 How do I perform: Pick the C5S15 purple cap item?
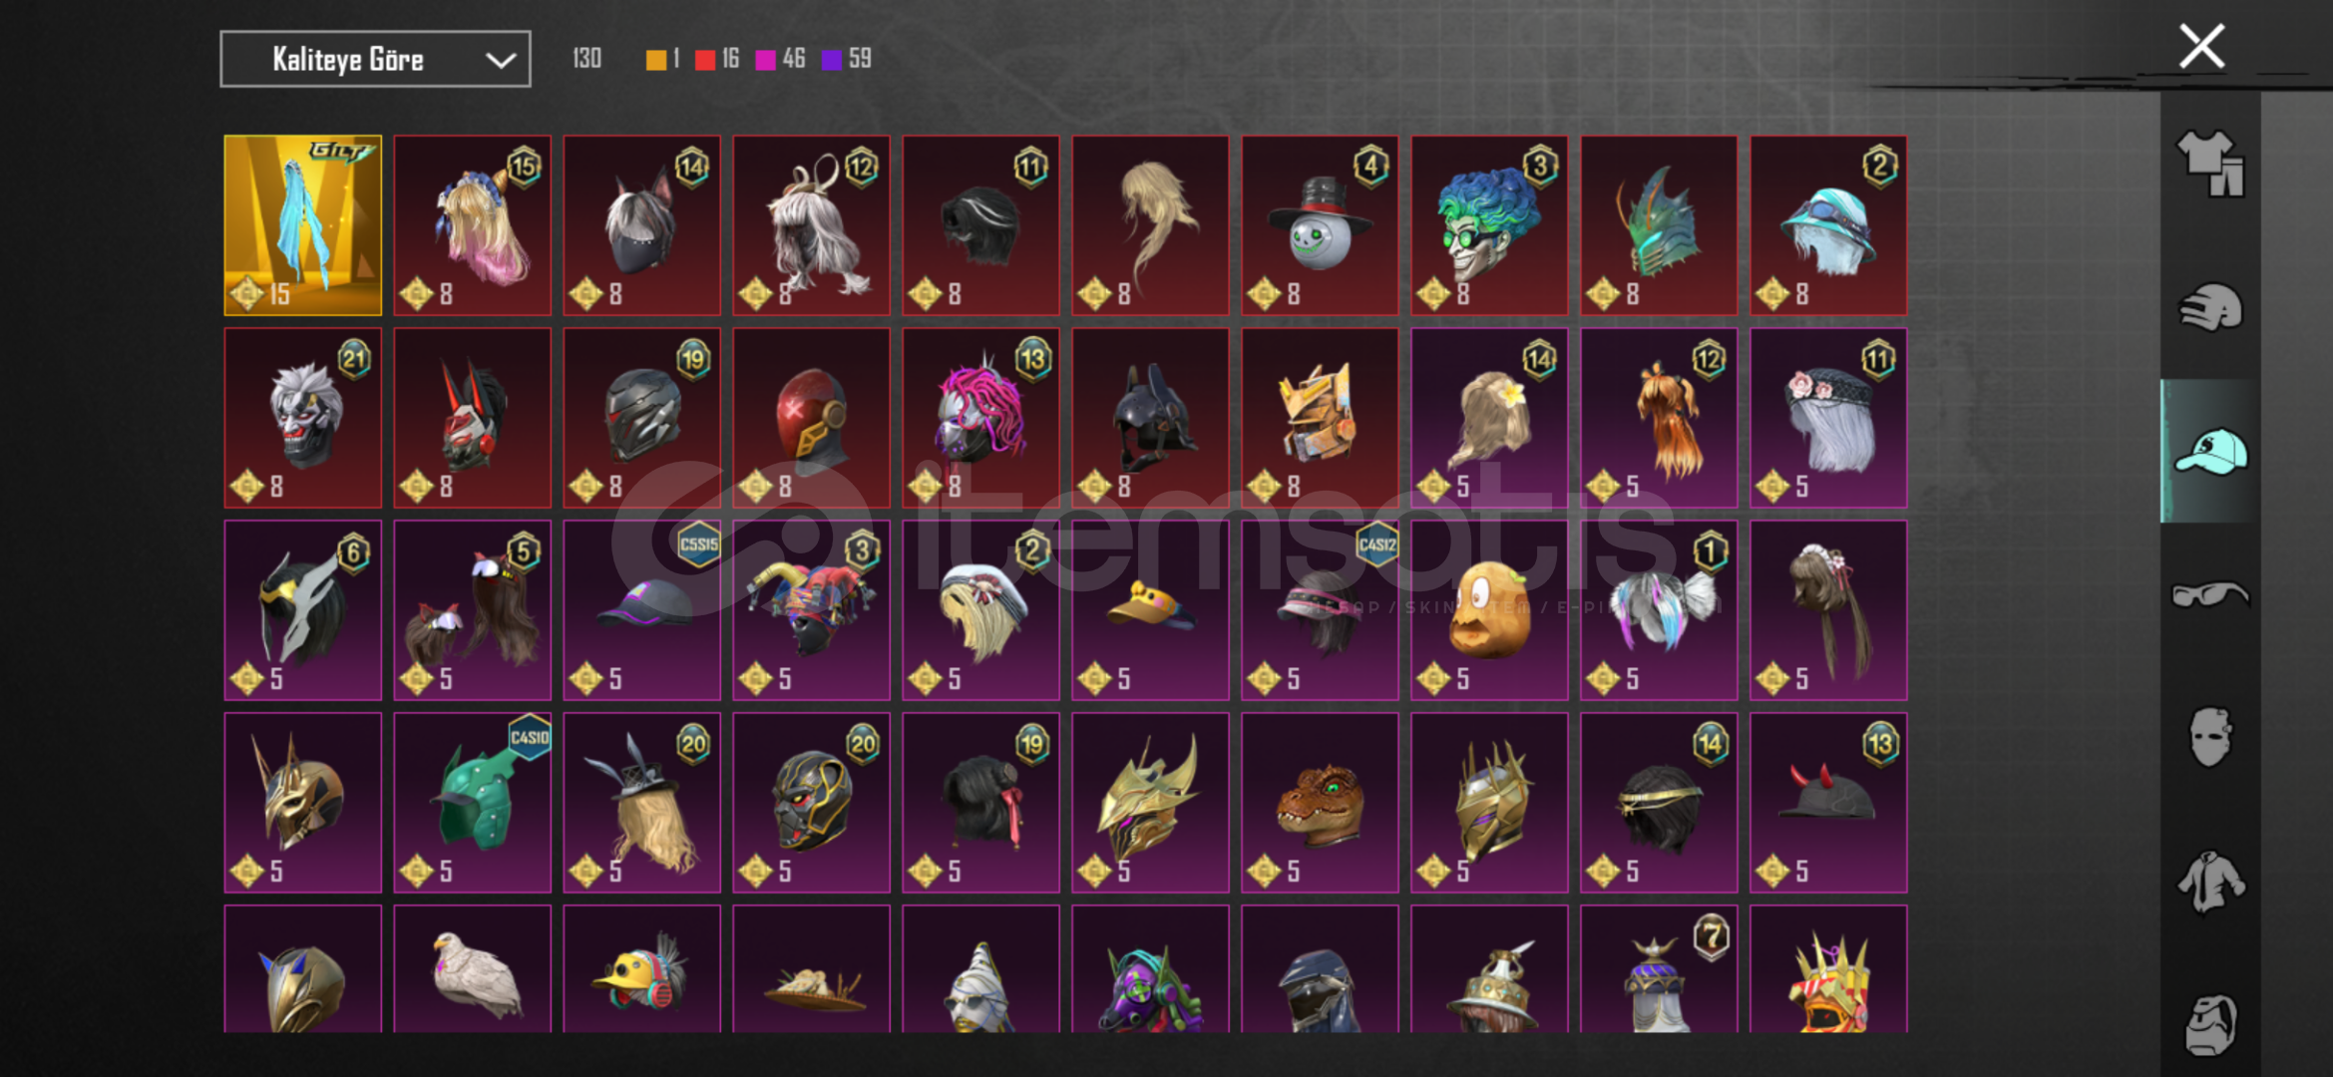(641, 609)
